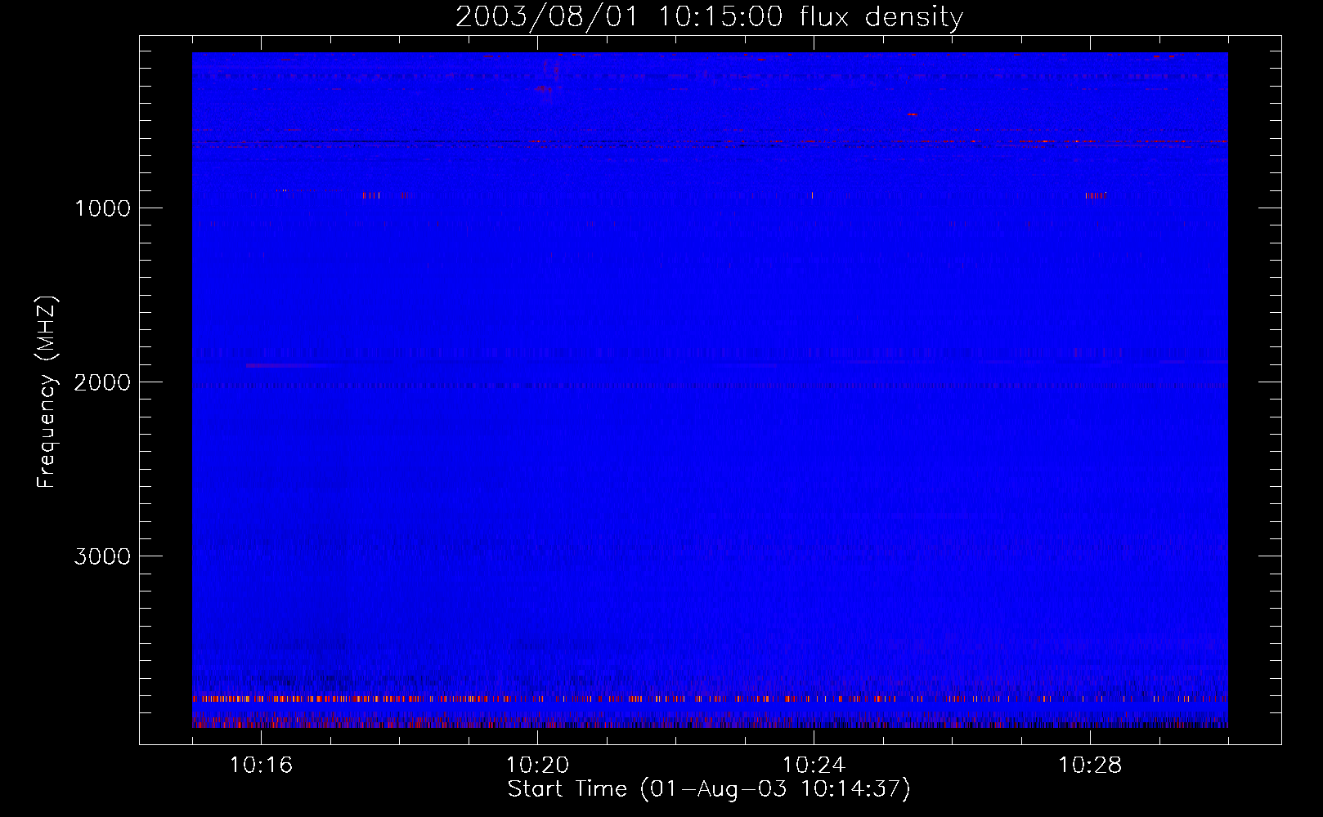Screen dimensions: 1323x817
Task: Click the plot title '2003/08/01 10:15:00 flux density'
Action: coord(709,17)
